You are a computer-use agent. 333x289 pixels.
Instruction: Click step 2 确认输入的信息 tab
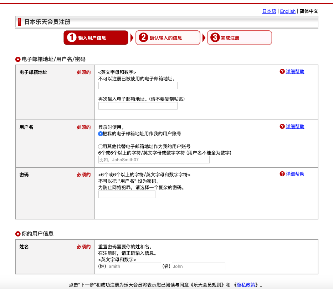pyautogui.click(x=168, y=37)
